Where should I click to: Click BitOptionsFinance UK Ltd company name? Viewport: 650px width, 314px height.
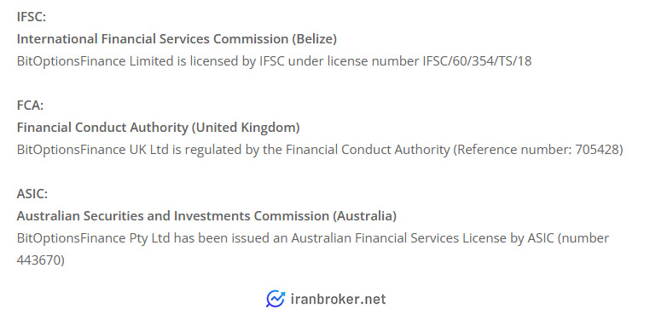point(92,150)
